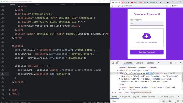The image size is (183, 103).
Task: Click the HTML language indicator in status bar
Action: 94,102
